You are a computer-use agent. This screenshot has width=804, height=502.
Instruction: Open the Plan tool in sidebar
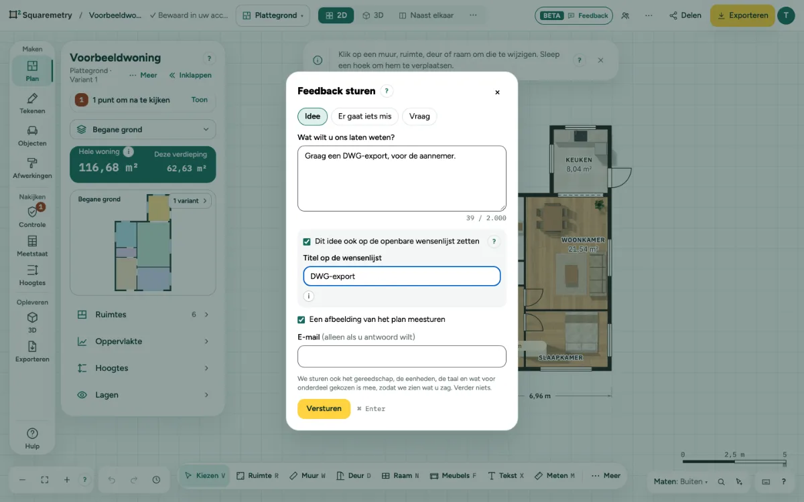tap(32, 71)
